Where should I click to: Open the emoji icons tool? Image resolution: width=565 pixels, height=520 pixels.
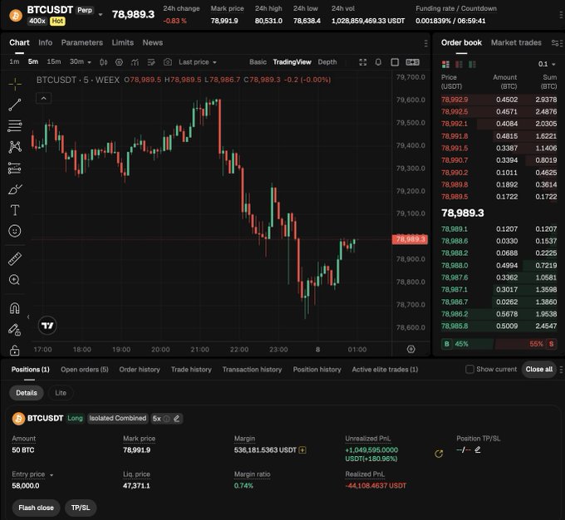15,231
